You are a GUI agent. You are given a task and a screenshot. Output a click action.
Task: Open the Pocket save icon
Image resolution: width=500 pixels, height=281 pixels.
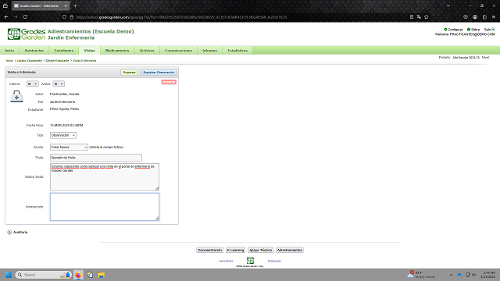pos(466,17)
